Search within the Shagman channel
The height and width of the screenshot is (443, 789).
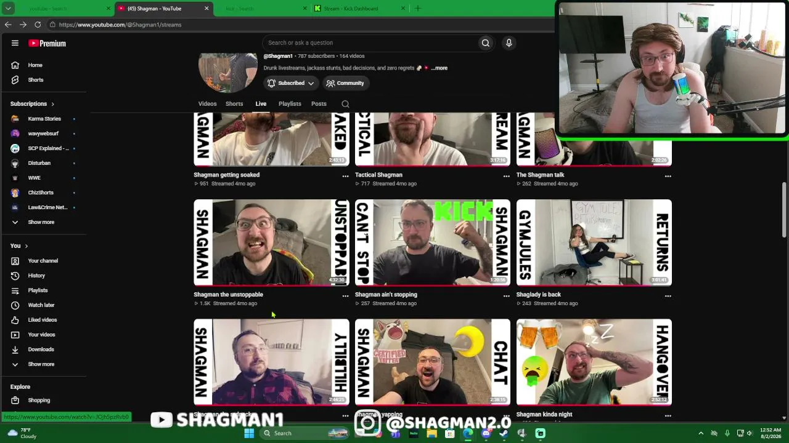[345, 104]
